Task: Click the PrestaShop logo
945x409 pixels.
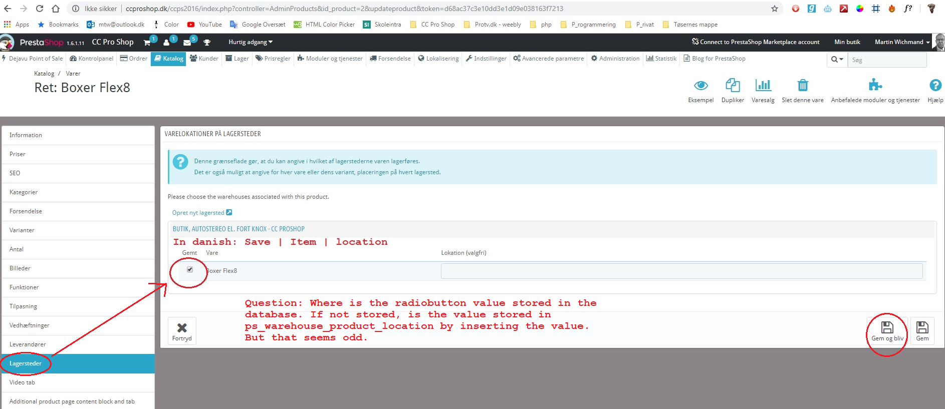Action: click(42, 43)
